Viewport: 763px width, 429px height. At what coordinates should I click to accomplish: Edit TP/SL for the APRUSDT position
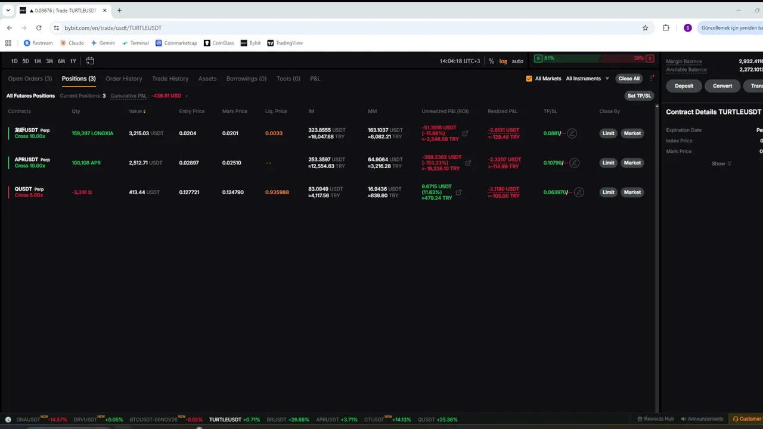pyautogui.click(x=575, y=163)
